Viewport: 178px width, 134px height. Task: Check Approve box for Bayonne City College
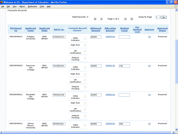149,66
